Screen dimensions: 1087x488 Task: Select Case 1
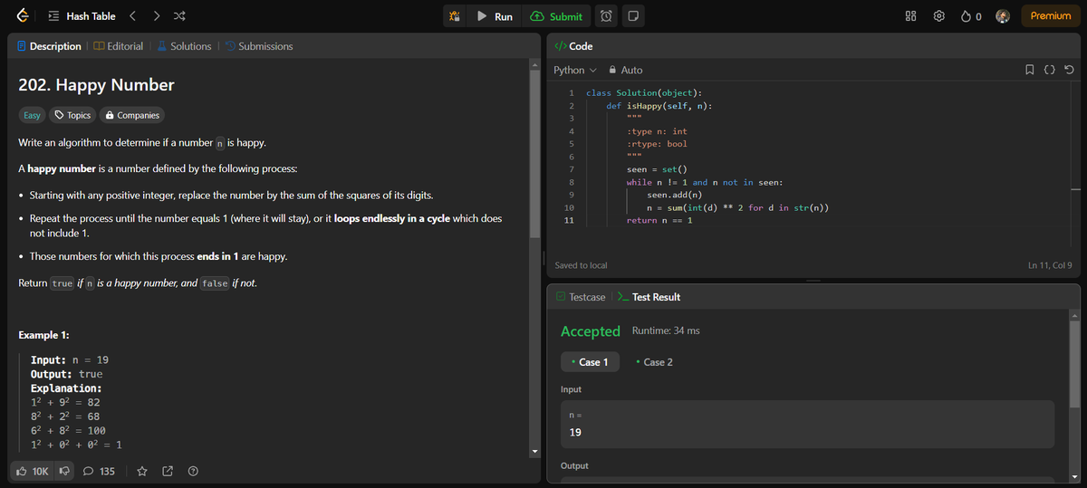coord(589,362)
